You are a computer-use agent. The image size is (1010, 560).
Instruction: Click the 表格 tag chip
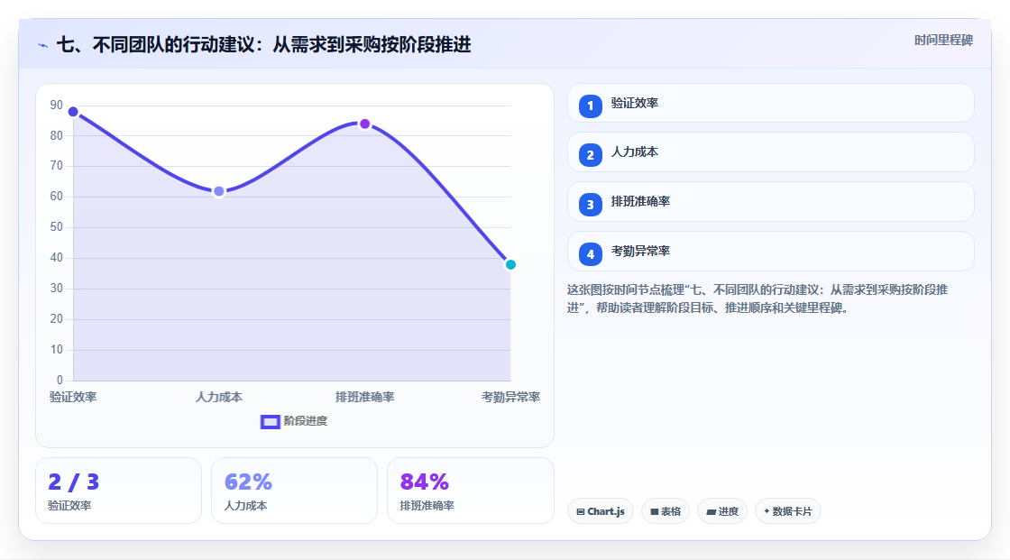pos(666,511)
